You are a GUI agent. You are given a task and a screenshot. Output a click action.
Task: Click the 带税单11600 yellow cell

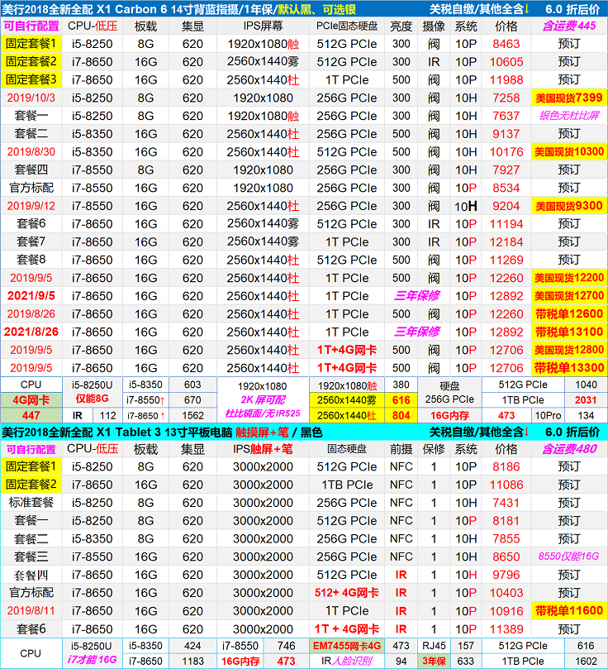click(568, 611)
